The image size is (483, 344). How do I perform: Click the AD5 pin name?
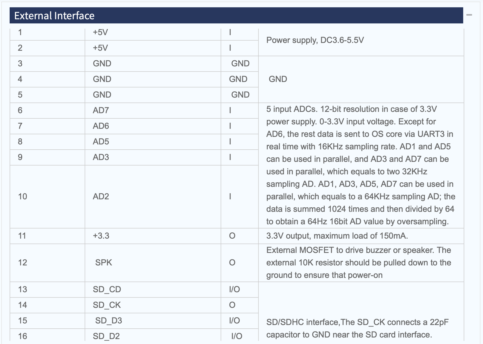101,142
